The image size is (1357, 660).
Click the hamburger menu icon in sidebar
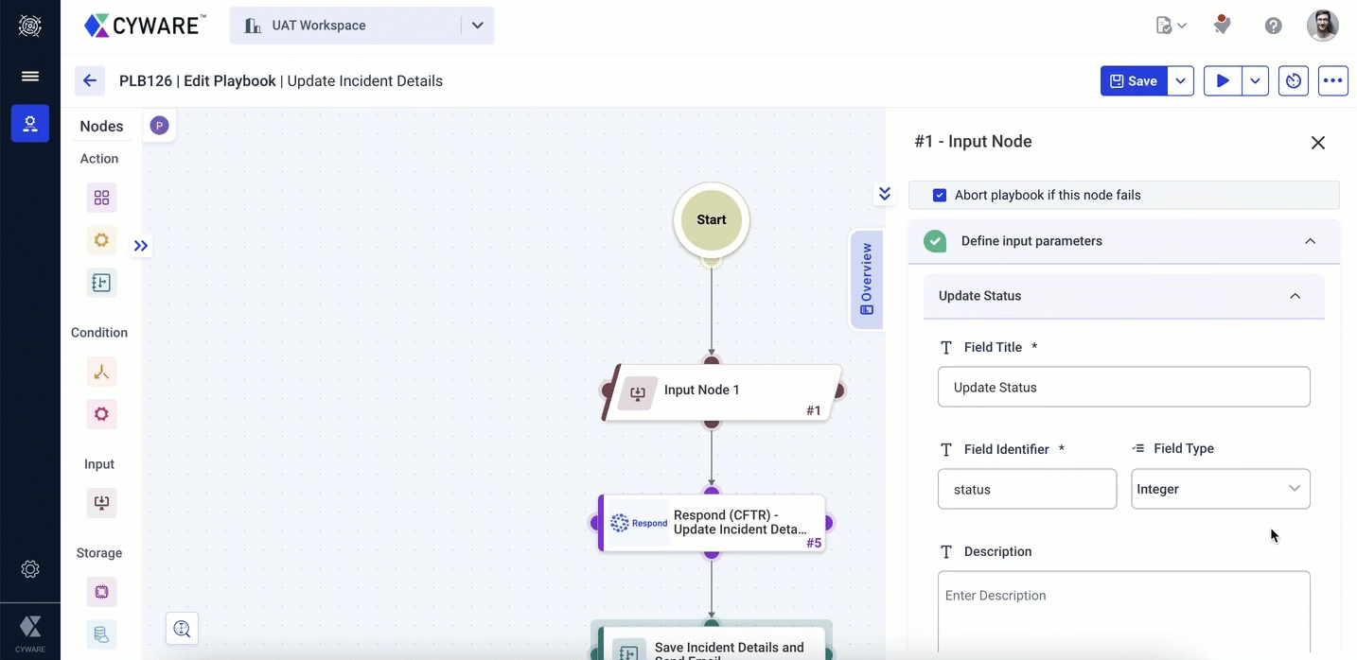click(30, 77)
